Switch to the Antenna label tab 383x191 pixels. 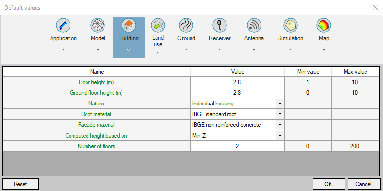254,38
